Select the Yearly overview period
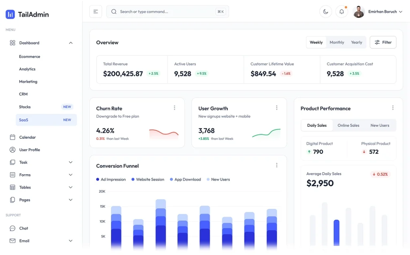Screen dimensions: 410x255 point(356,42)
